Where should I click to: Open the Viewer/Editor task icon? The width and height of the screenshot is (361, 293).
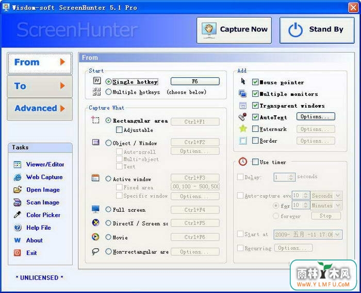click(x=18, y=164)
